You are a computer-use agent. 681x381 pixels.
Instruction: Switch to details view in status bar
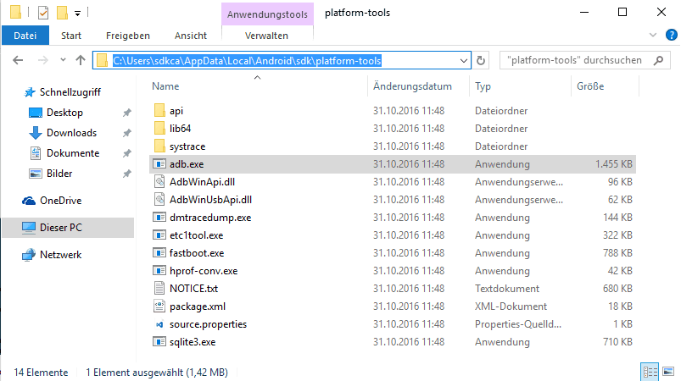click(x=650, y=372)
